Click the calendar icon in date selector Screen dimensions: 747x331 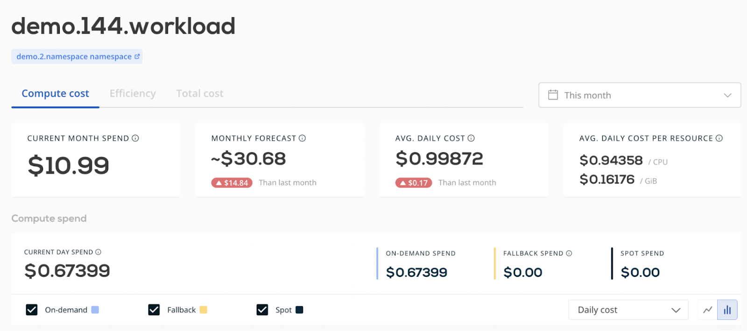553,95
